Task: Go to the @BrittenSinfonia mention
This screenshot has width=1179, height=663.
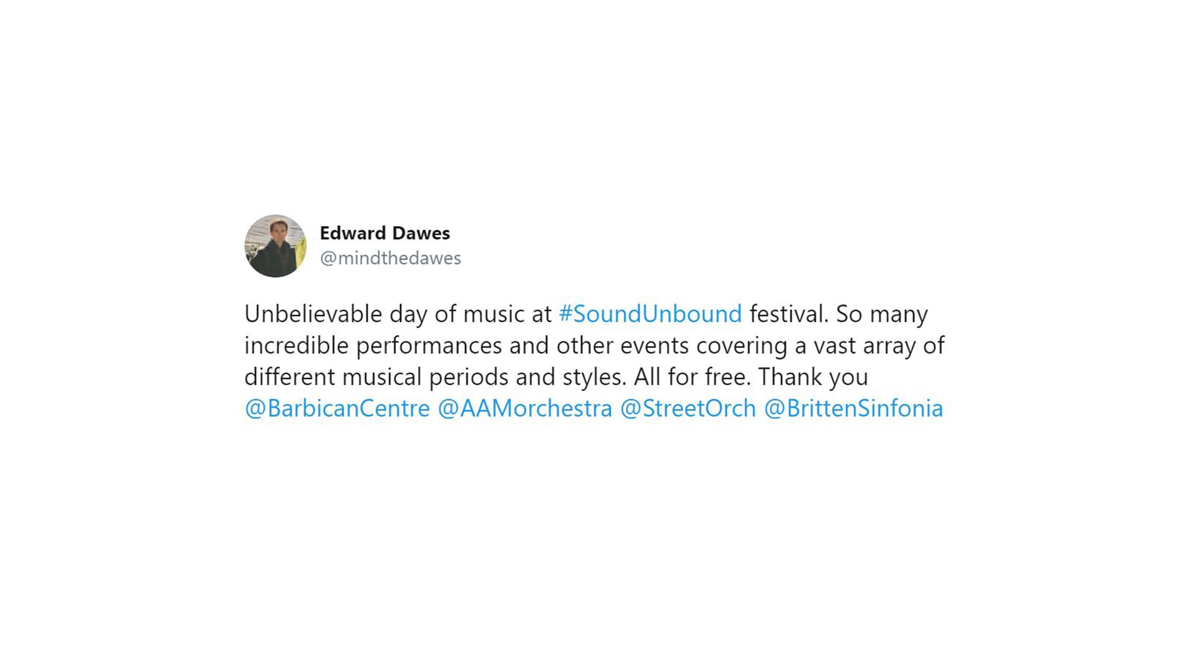Action: point(853,408)
